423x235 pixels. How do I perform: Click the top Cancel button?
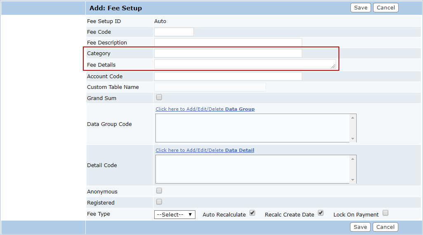[x=385, y=8]
